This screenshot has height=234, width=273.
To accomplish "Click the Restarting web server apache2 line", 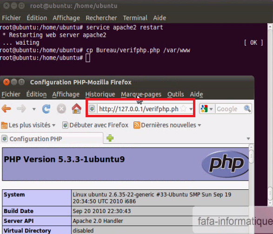I will pyautogui.click(x=54, y=35).
